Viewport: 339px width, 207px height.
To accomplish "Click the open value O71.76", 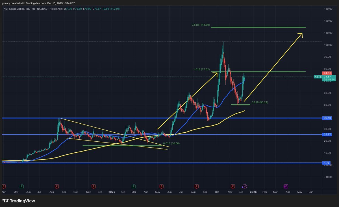I will click(68, 9).
